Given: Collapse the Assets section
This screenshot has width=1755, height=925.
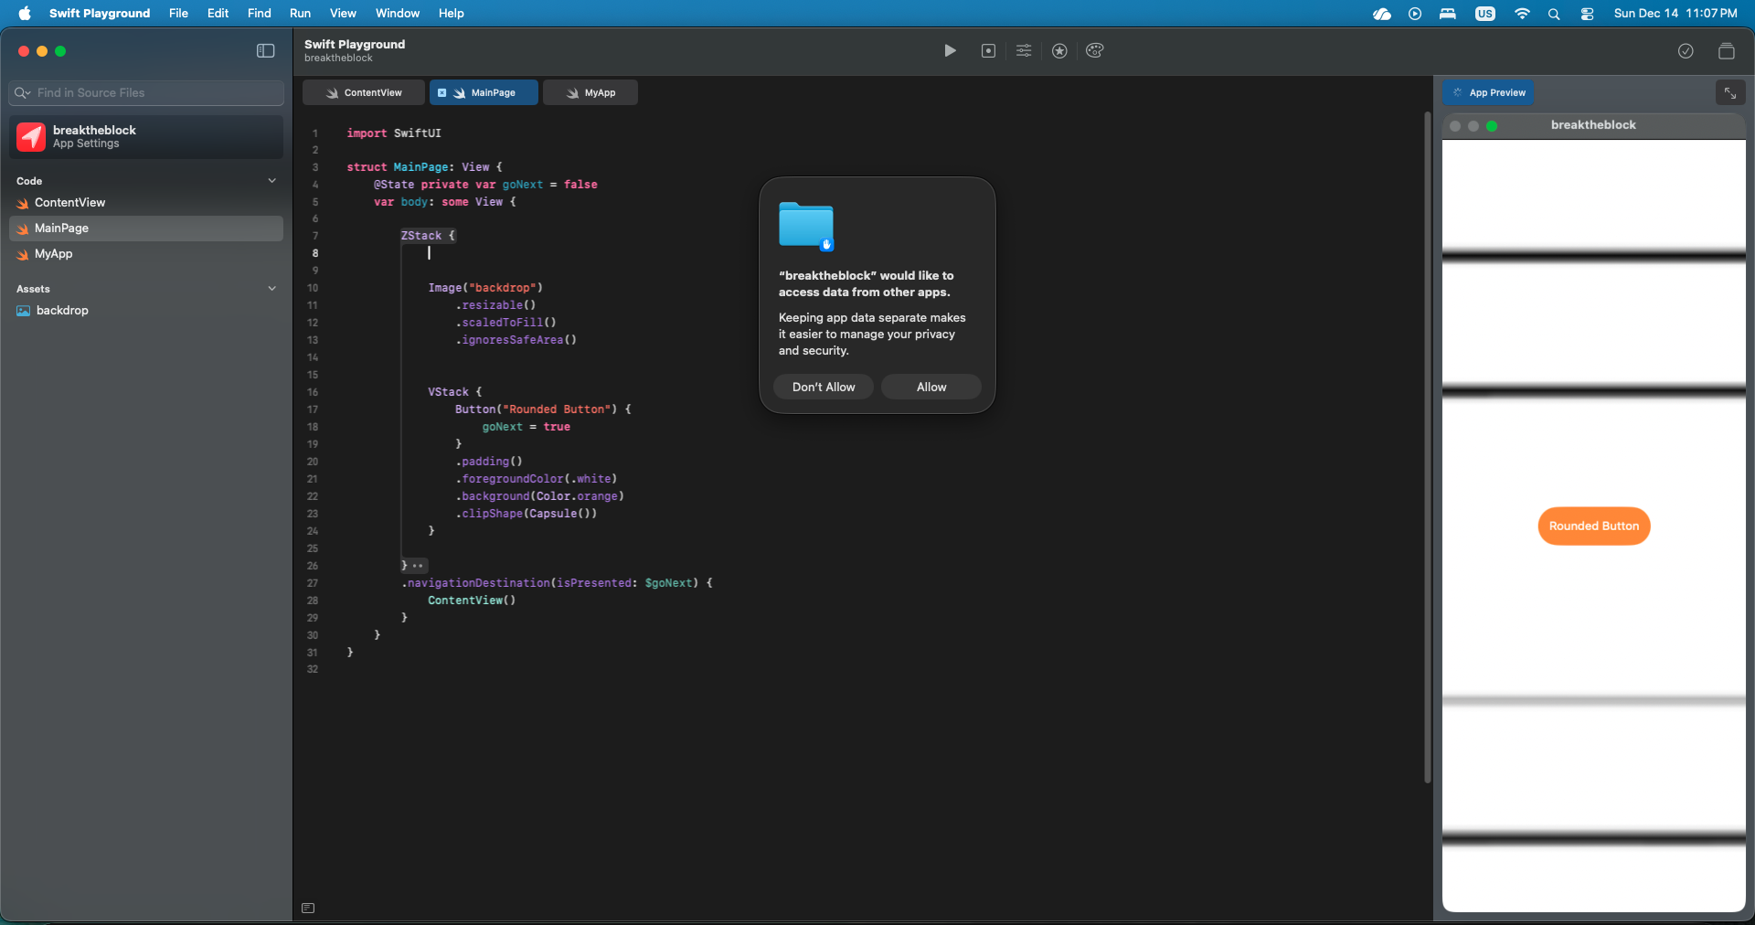Looking at the screenshot, I should pyautogui.click(x=271, y=289).
